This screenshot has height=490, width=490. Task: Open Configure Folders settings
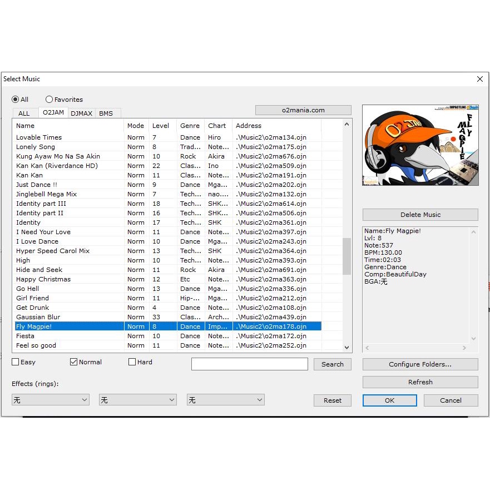(x=420, y=364)
